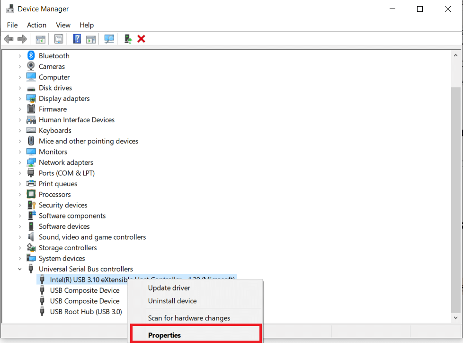Select the Software components item
The height and width of the screenshot is (343, 463).
click(72, 216)
